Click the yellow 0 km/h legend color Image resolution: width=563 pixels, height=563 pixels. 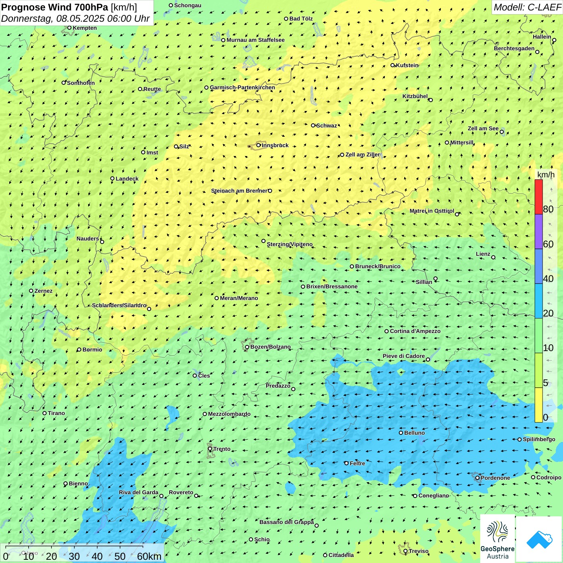538,405
